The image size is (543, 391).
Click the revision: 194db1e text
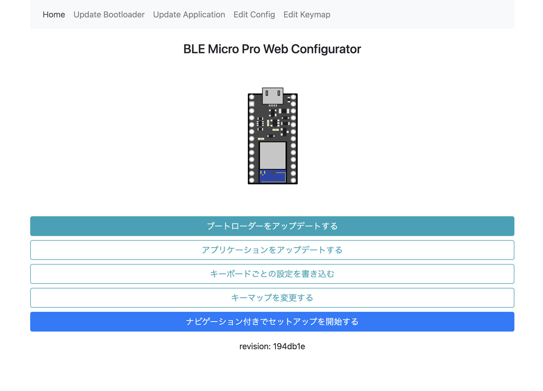click(x=272, y=346)
